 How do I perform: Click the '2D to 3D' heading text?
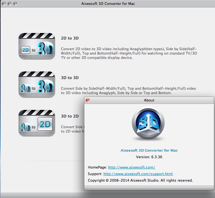pos(70,38)
